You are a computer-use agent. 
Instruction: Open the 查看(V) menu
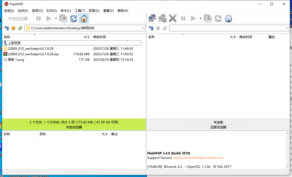click(x=108, y=11)
